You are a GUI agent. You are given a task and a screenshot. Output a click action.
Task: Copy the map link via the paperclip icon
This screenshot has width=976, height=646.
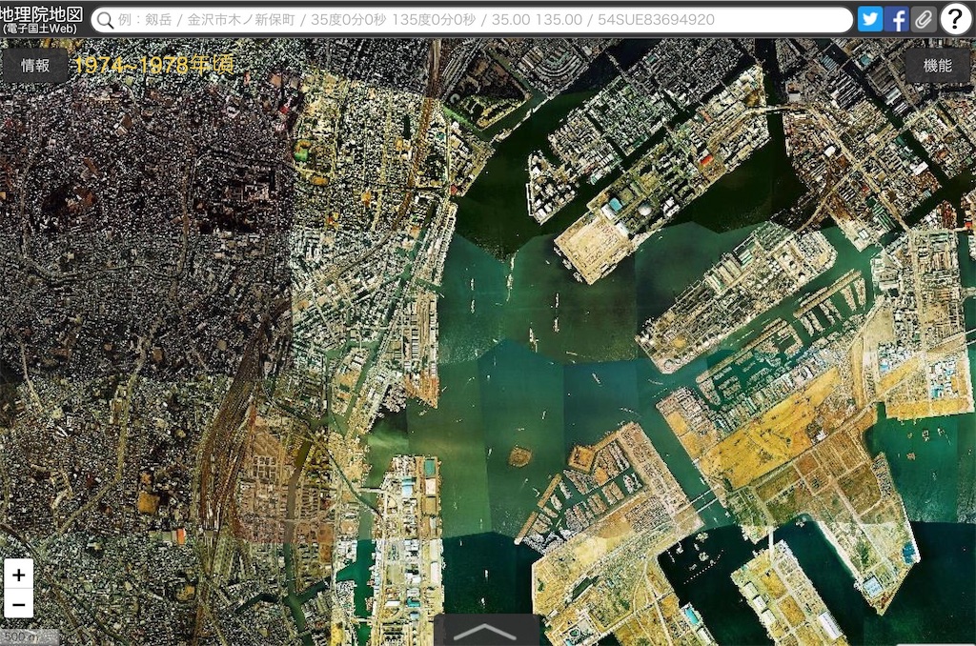pyautogui.click(x=923, y=19)
